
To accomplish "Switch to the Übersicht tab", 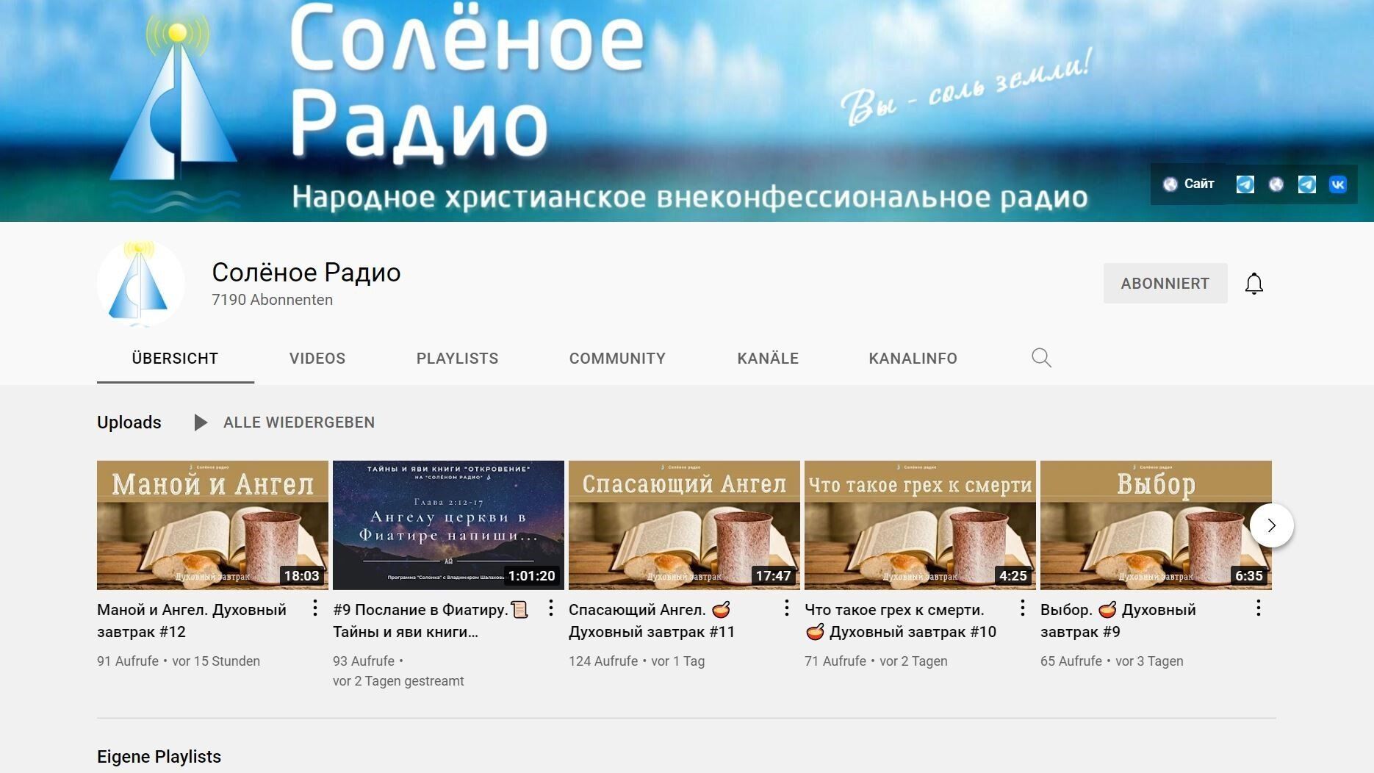I will coord(175,359).
